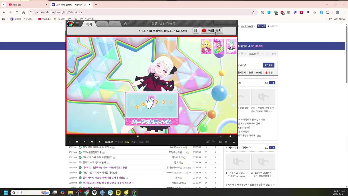Viewport: 348px width, 196px height.
Task: Go to previous track in media player
Action: point(84,142)
